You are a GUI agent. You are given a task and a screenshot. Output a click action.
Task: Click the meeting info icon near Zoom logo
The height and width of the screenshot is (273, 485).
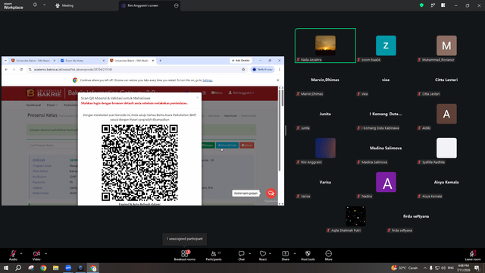point(35,5)
